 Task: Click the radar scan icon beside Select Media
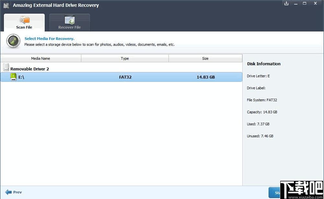[x=13, y=41]
